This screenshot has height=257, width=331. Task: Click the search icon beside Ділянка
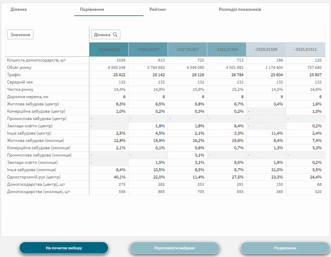115,34
